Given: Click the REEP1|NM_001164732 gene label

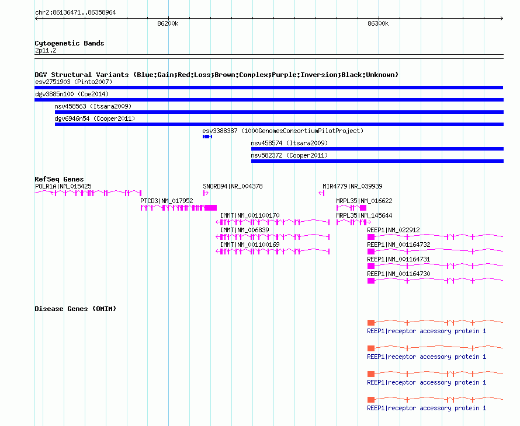Looking at the screenshot, I should click(x=398, y=245).
